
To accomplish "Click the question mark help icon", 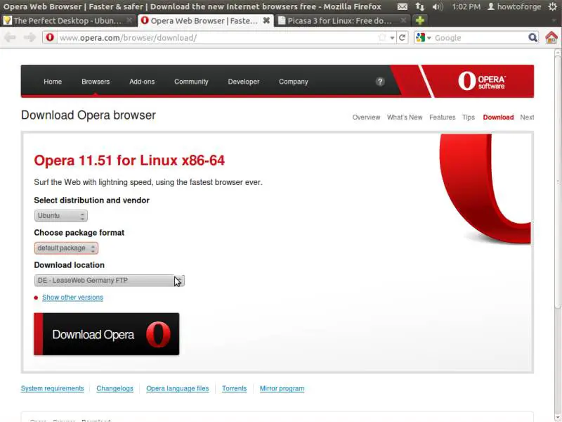I will (x=380, y=82).
